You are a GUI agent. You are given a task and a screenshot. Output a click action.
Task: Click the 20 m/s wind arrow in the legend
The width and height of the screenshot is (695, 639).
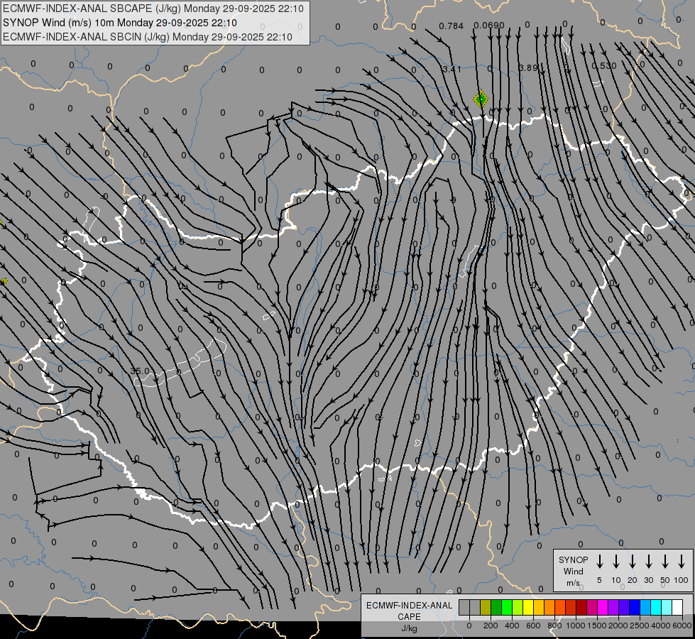(633, 562)
